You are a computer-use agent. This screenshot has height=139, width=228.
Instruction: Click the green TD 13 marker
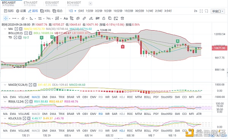click(x=52, y=37)
